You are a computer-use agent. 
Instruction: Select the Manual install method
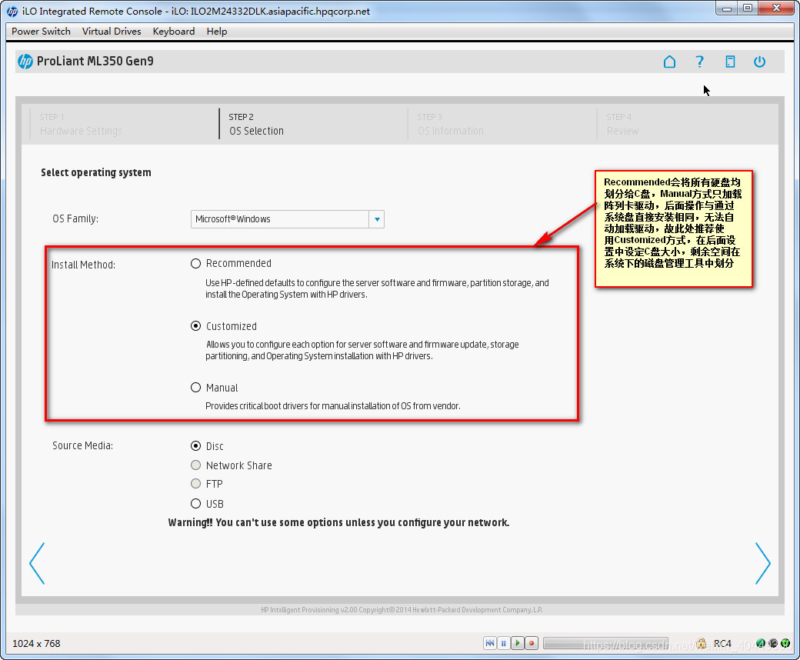click(195, 388)
